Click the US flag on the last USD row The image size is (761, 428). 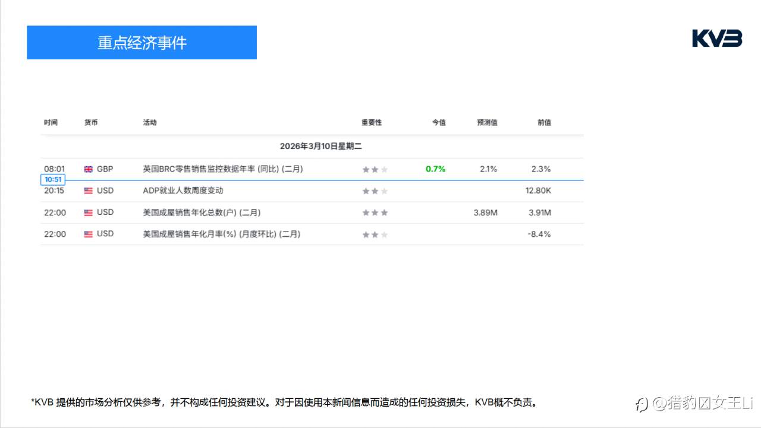click(x=88, y=233)
